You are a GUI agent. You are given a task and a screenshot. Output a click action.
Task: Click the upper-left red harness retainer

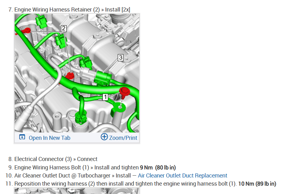click(26, 31)
